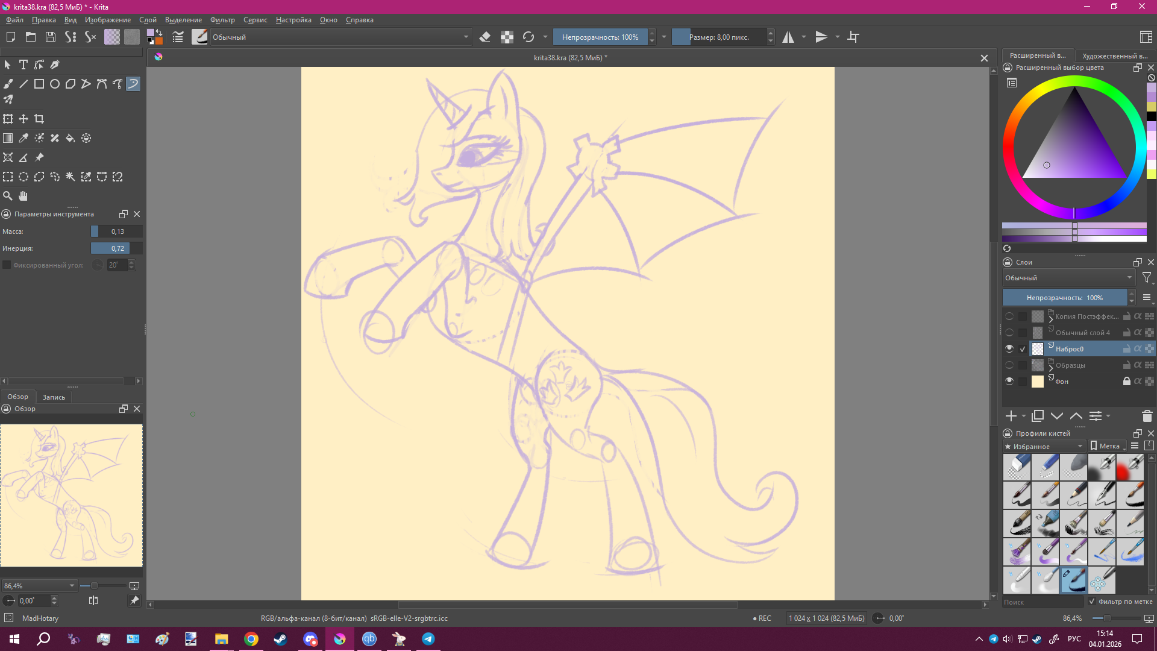Select the Text tool
1157x651 pixels.
[24, 64]
